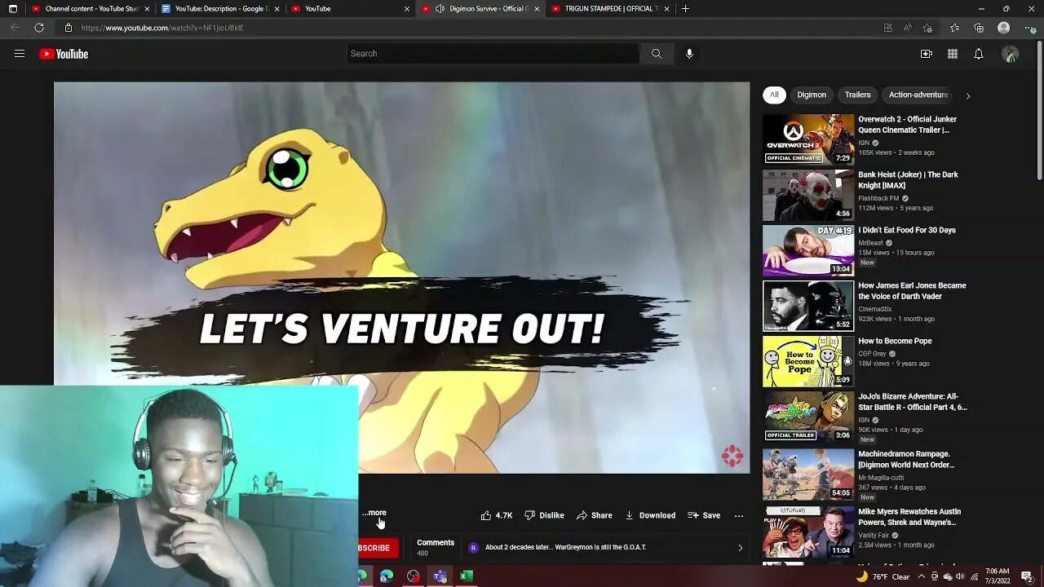Viewport: 1044px width, 587px height.
Task: Switch to YouTube: Description Google Docs tab
Action: click(x=219, y=9)
